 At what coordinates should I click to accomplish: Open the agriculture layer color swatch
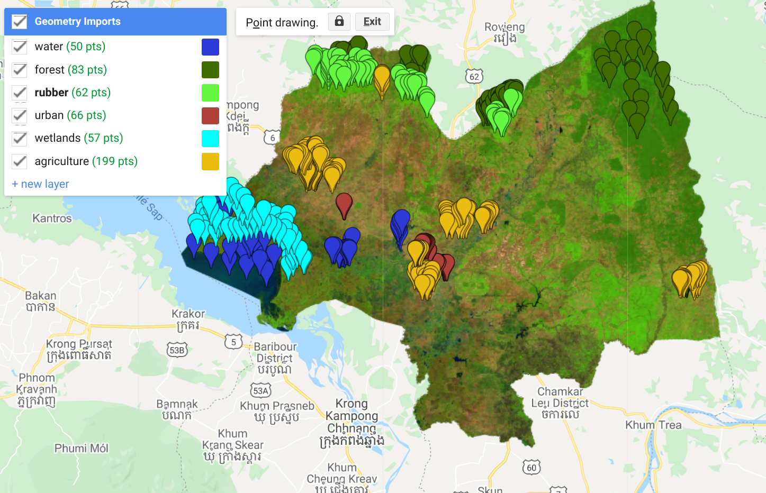point(210,161)
